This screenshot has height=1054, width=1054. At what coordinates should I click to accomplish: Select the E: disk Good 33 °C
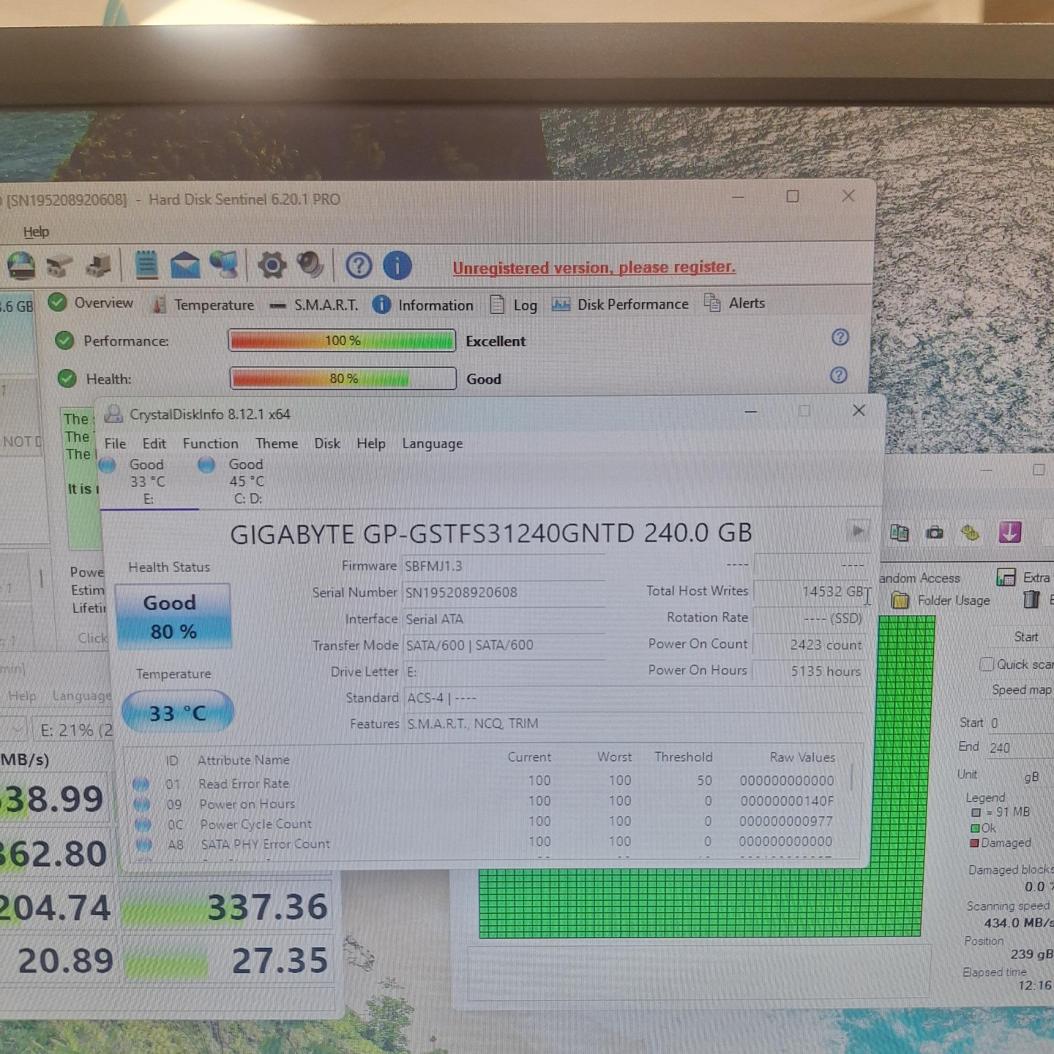click(147, 481)
